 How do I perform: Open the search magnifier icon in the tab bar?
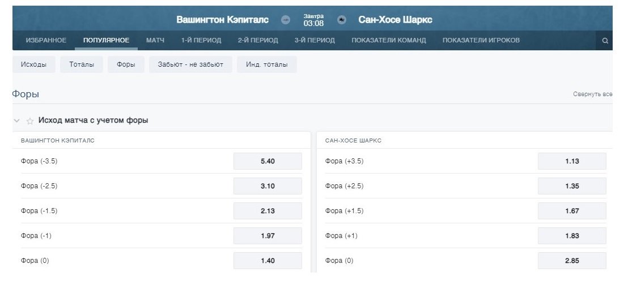[x=605, y=41]
